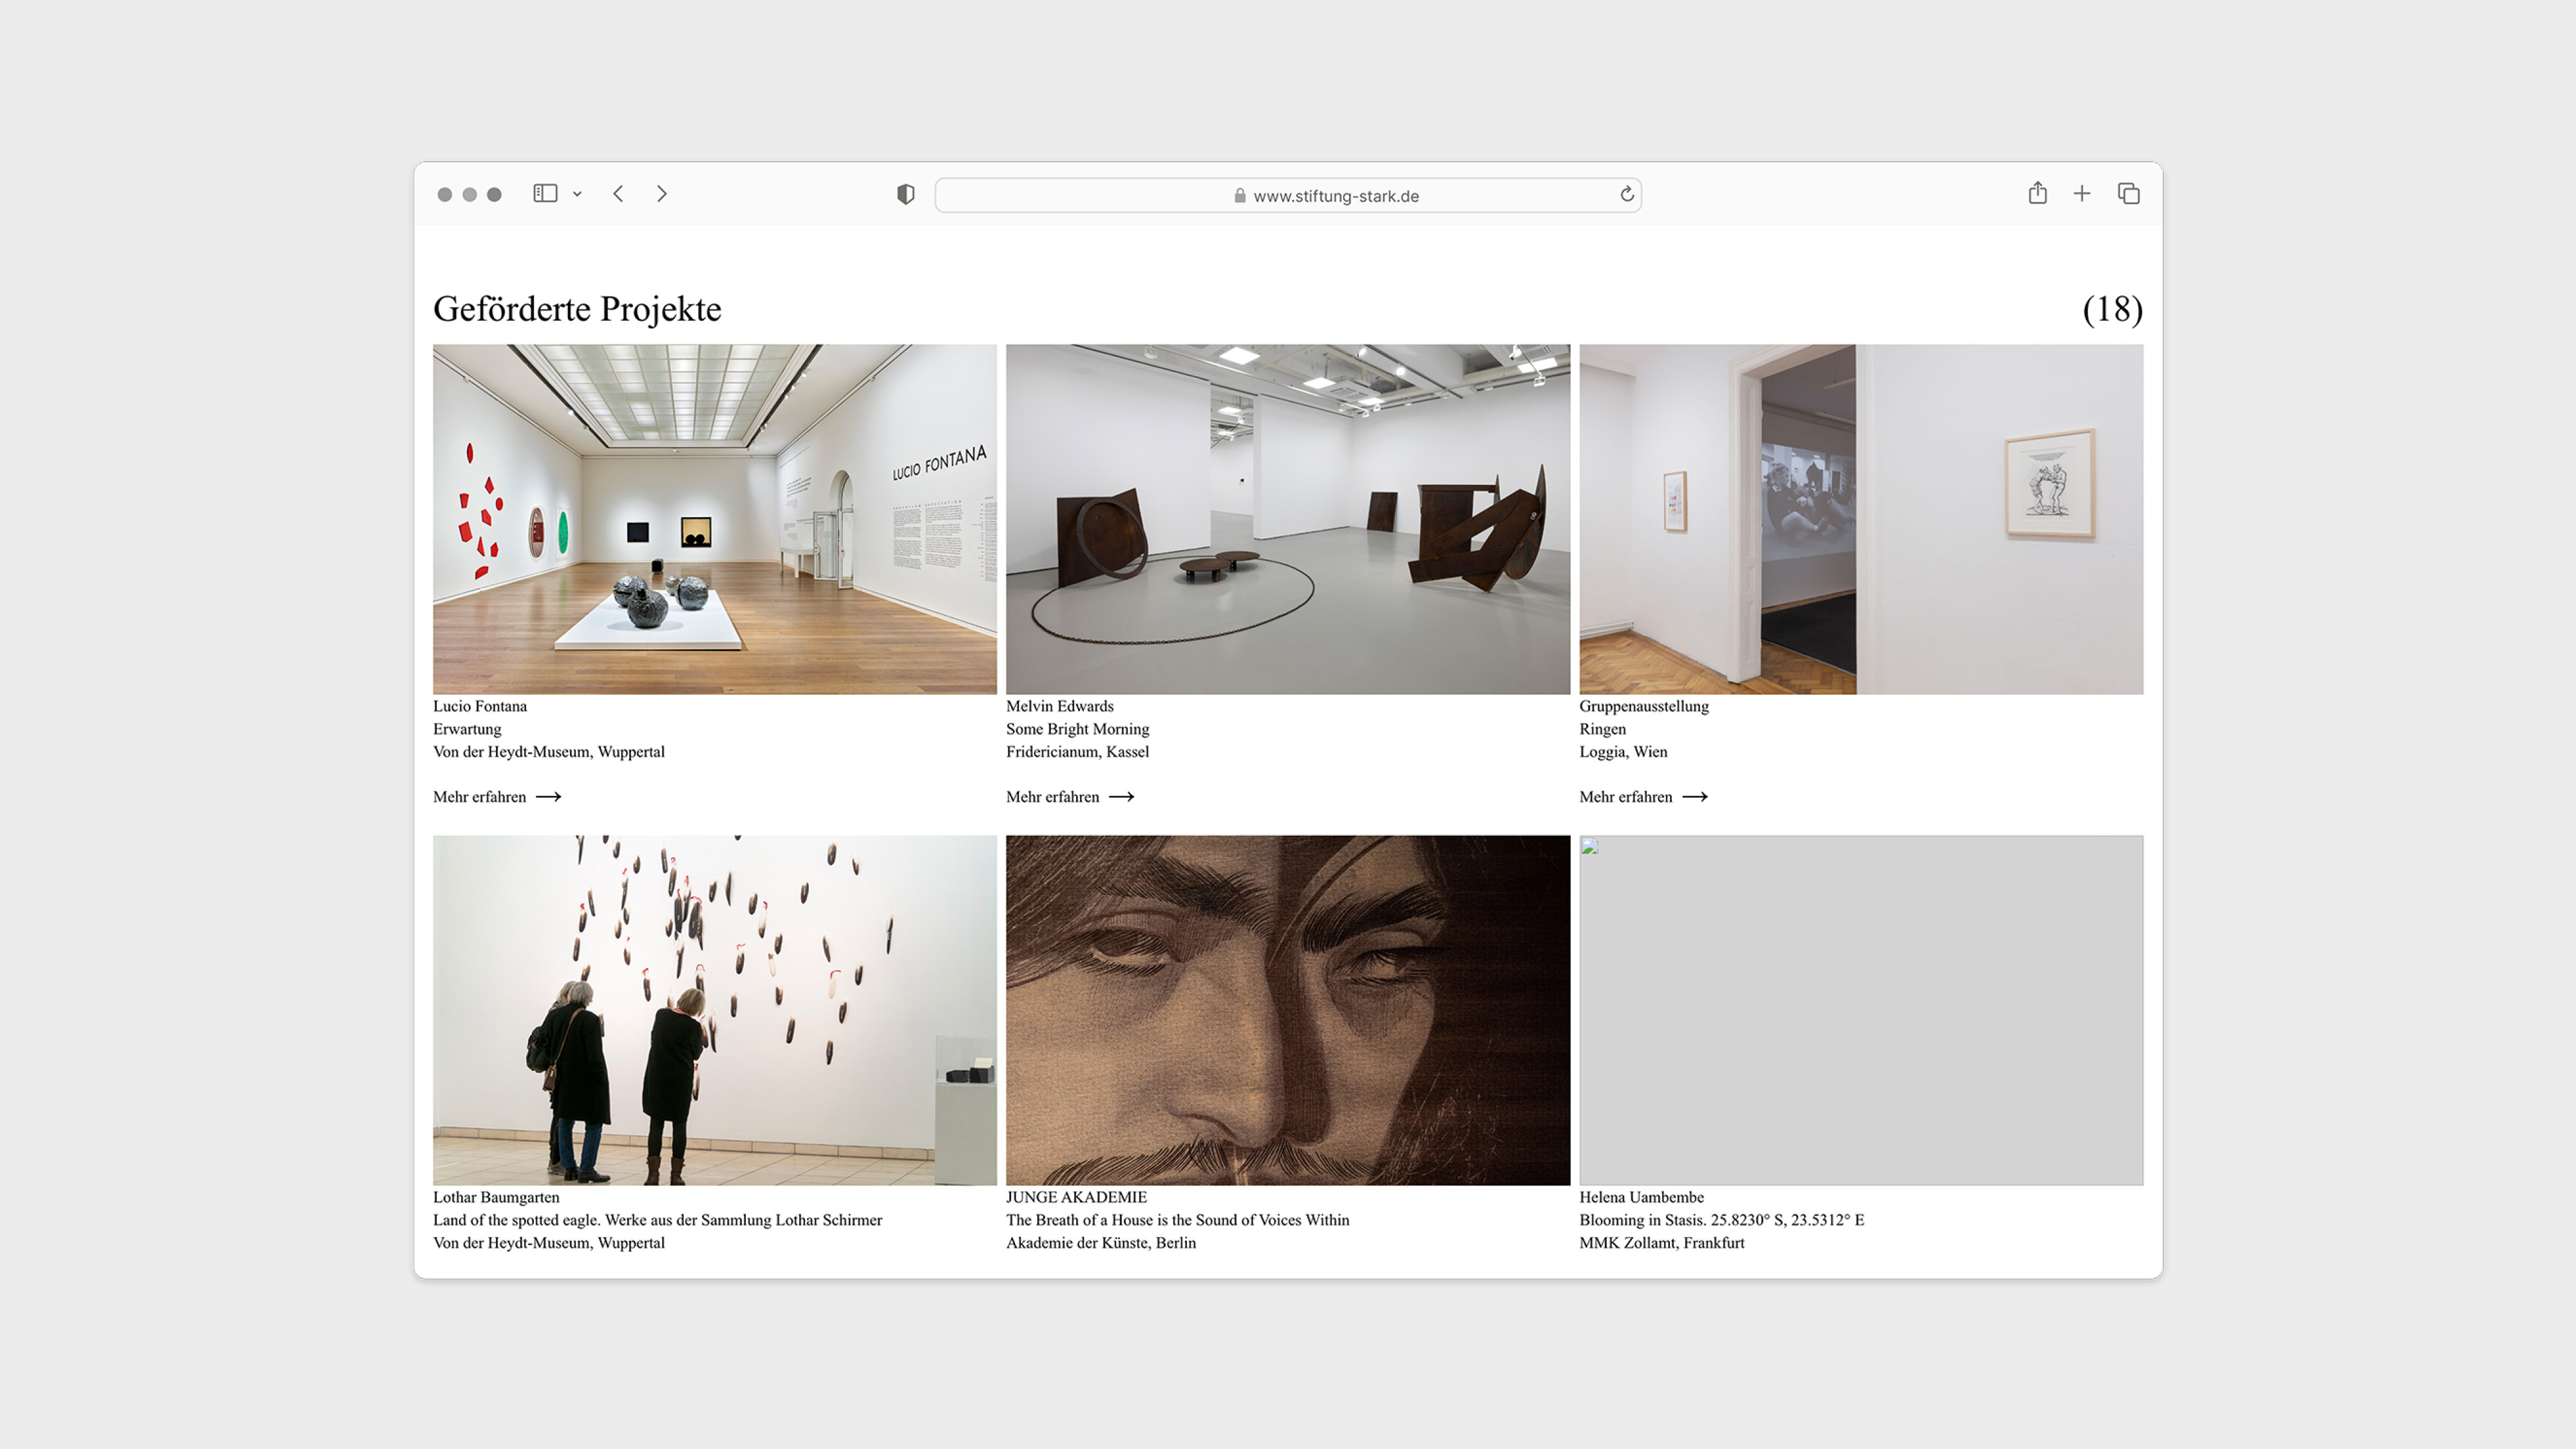2576x1449 pixels.
Task: Toggle the Safari sidebar icon
Action: click(x=545, y=193)
